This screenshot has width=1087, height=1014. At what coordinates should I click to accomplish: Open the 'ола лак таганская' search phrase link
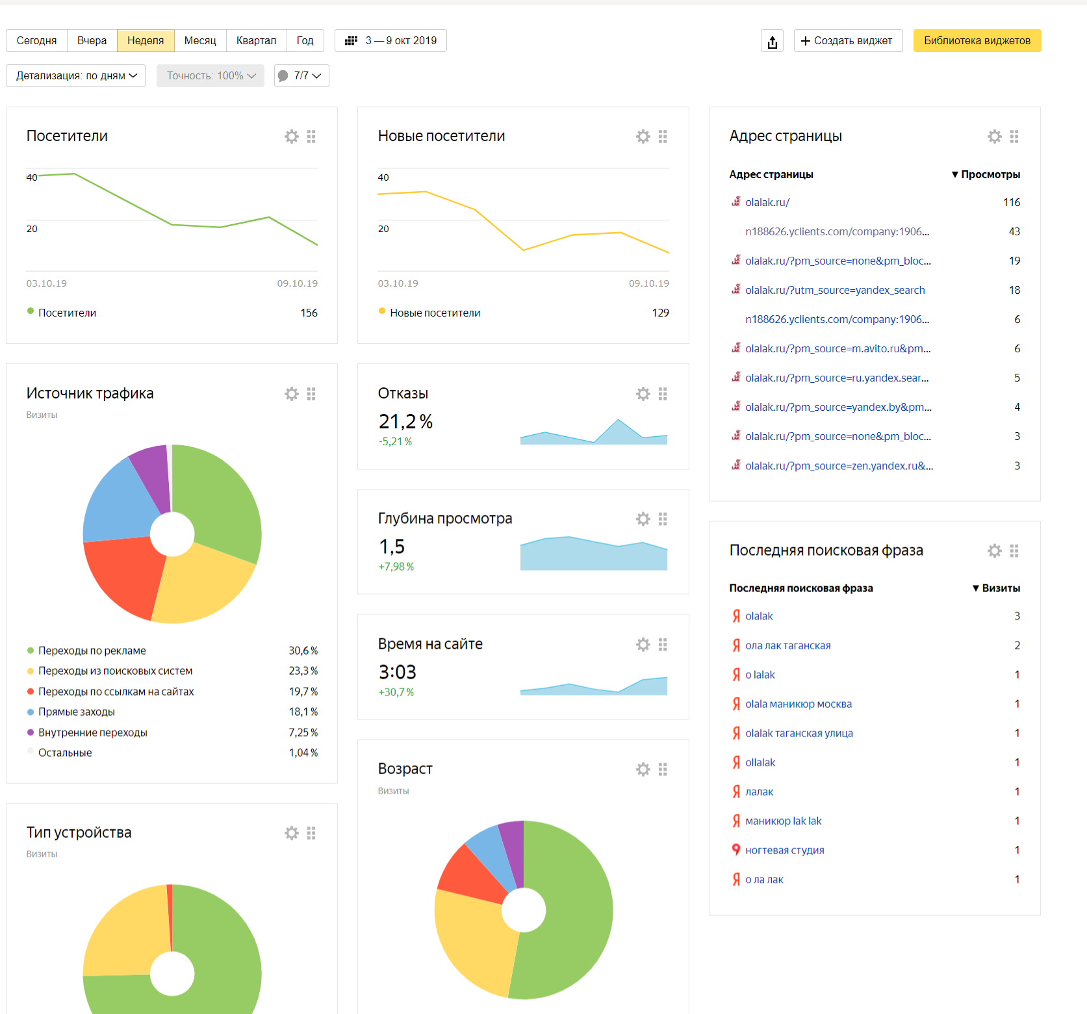pyautogui.click(x=788, y=645)
